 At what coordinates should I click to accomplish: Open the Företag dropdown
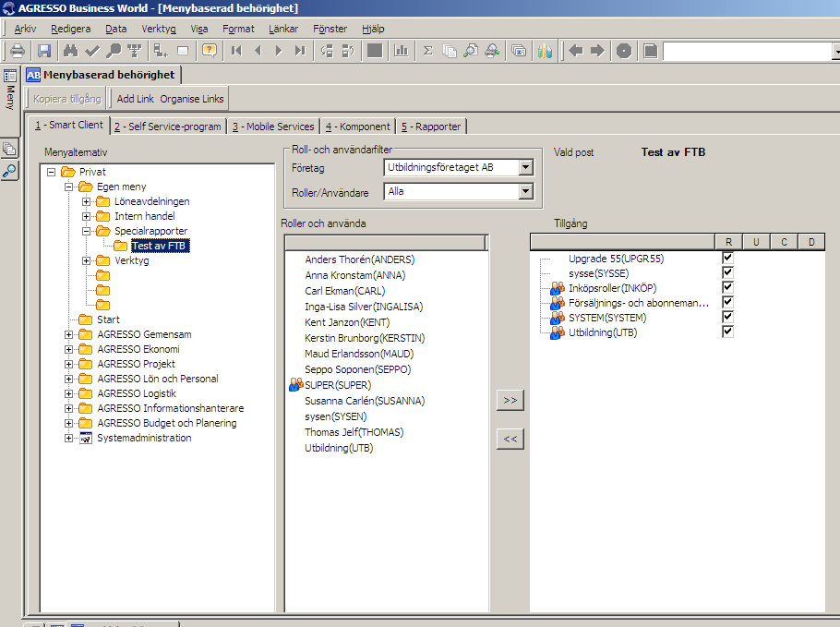[526, 167]
